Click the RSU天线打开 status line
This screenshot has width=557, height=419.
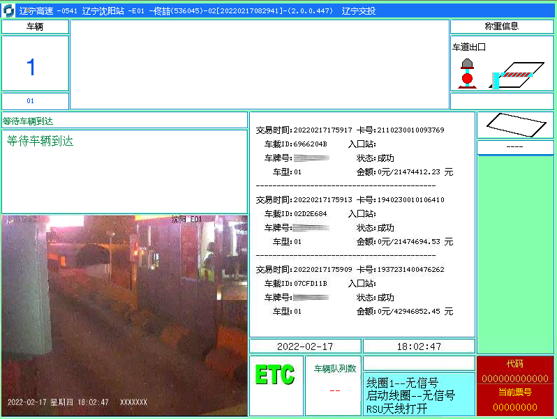coord(398,409)
